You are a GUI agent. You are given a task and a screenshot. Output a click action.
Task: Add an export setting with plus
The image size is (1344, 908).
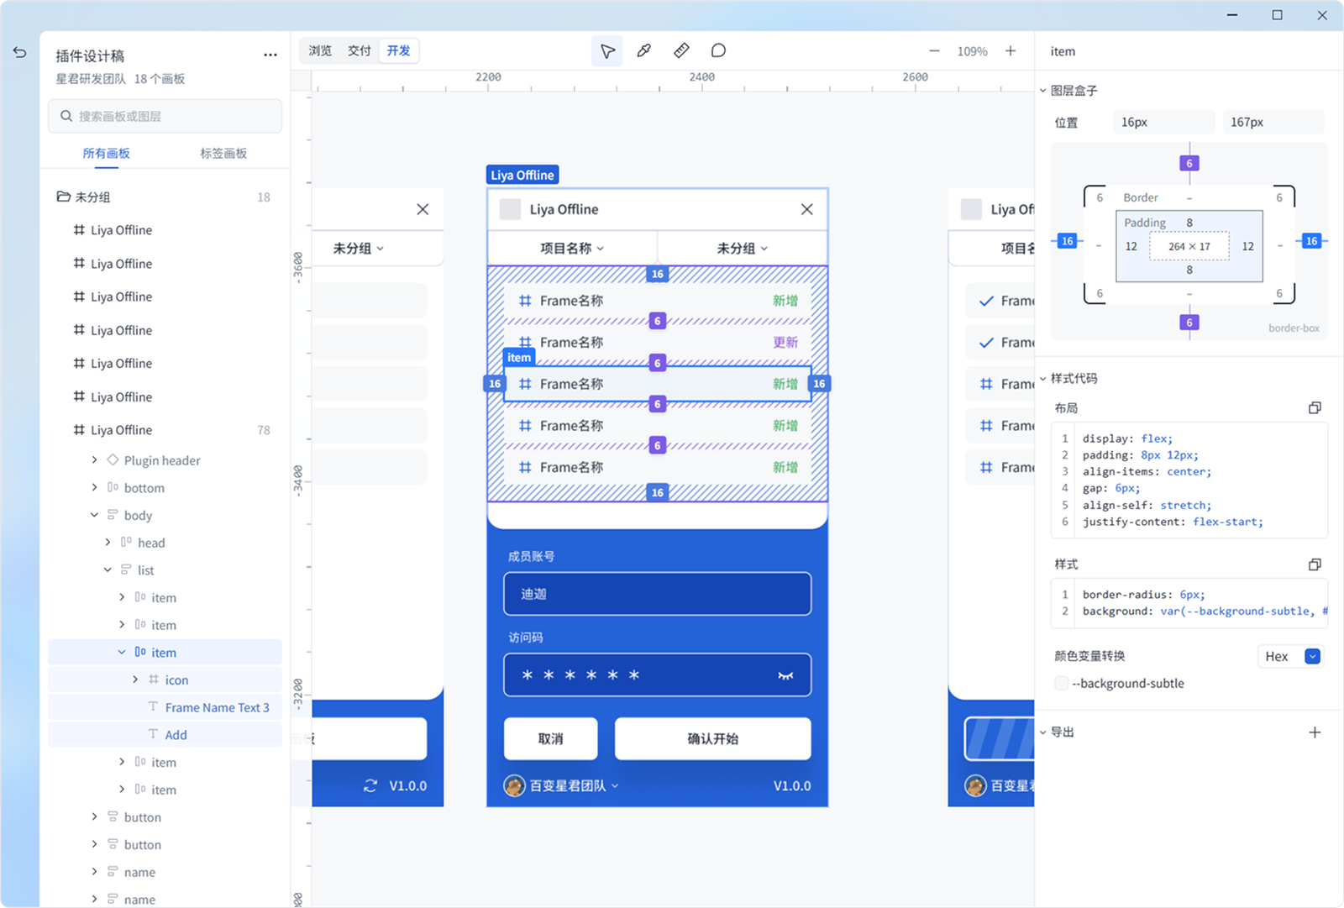tap(1315, 732)
